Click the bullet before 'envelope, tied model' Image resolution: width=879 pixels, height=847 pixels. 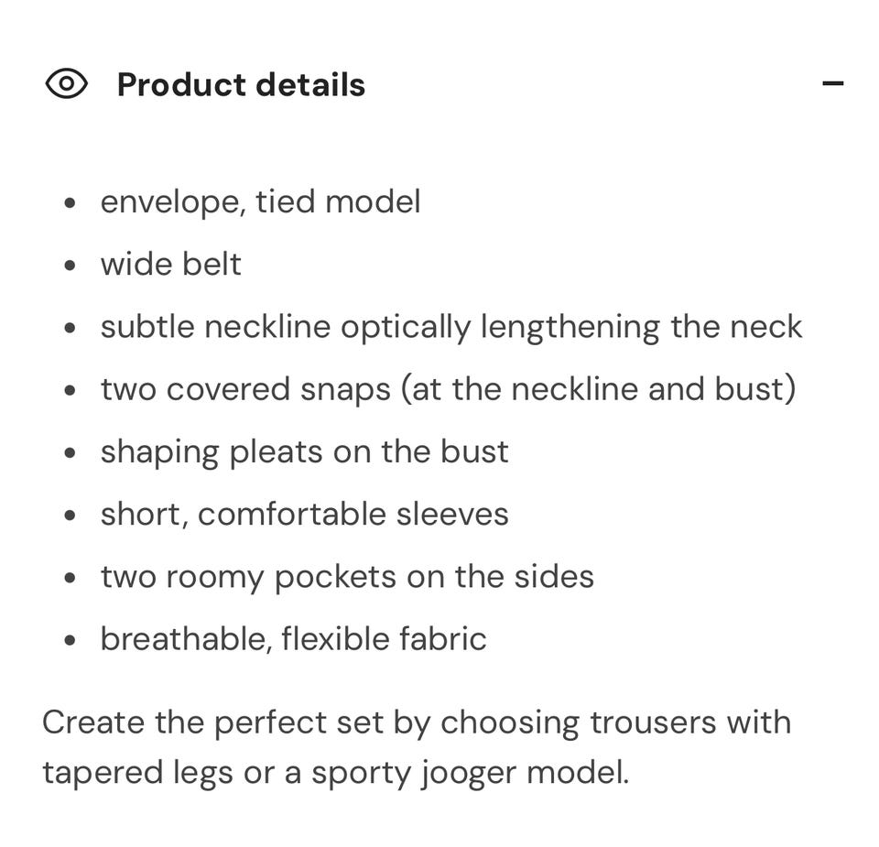point(71,203)
